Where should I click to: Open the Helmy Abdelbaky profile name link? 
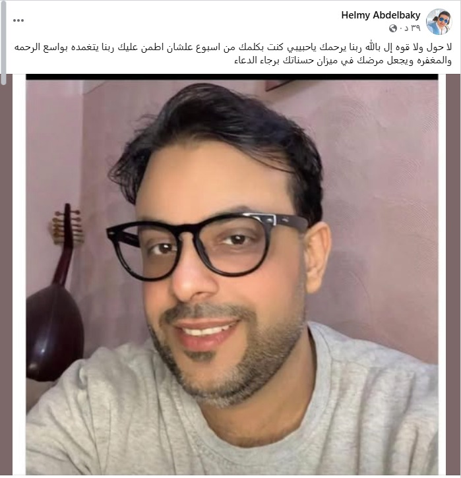[x=381, y=15]
